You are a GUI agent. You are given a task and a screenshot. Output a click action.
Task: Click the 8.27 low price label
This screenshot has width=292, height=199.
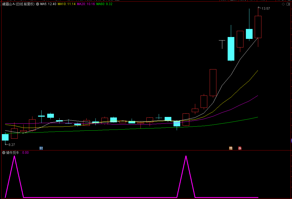point(12,145)
